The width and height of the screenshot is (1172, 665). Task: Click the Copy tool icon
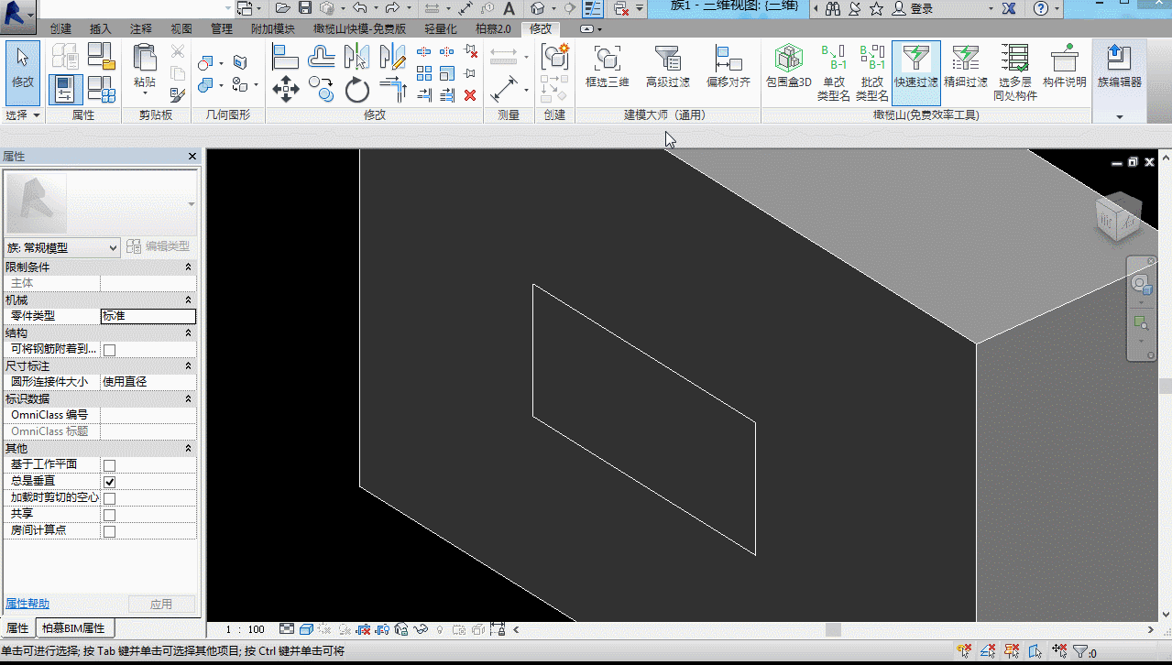pyautogui.click(x=321, y=89)
